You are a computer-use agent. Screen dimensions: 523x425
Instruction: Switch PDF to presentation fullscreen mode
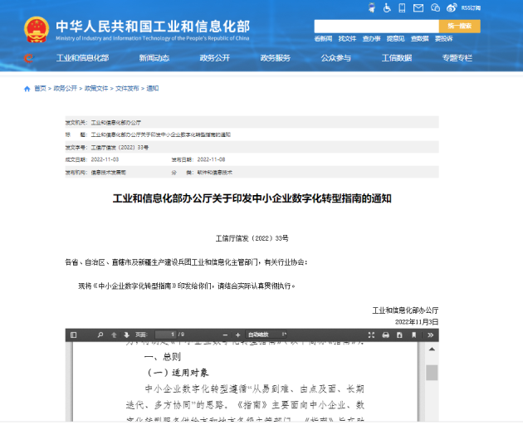(371, 335)
